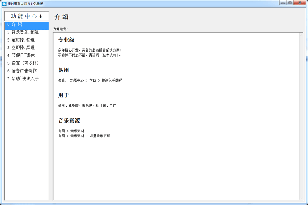This screenshot has height=205, width=308.
Task: Maximize the 定时播音大师 window
Action: pos(290,3)
